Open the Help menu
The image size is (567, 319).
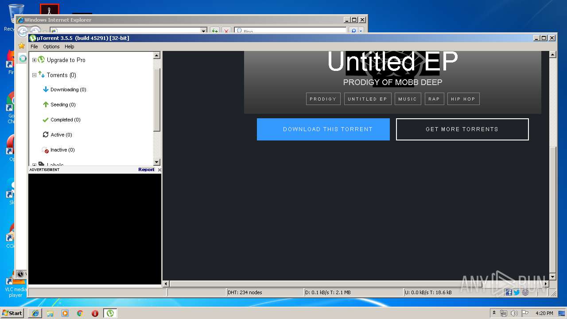click(70, 47)
